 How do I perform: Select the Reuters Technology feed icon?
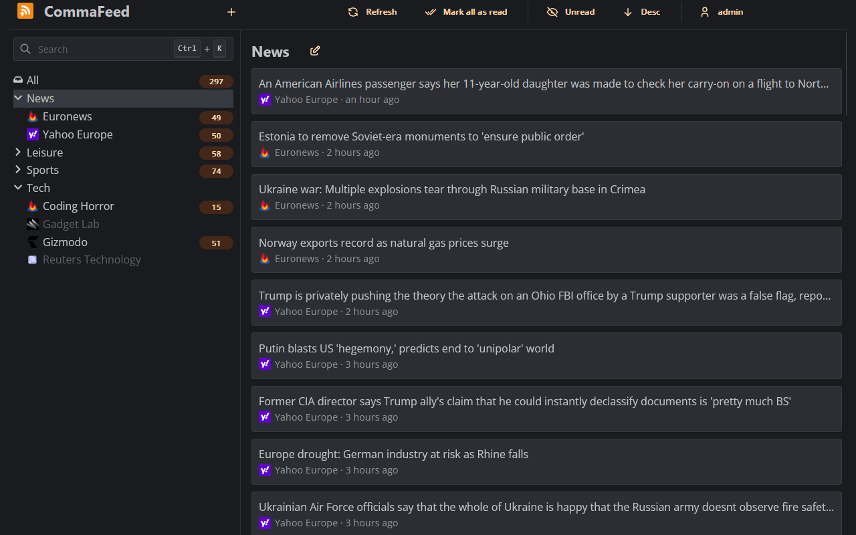coord(32,259)
